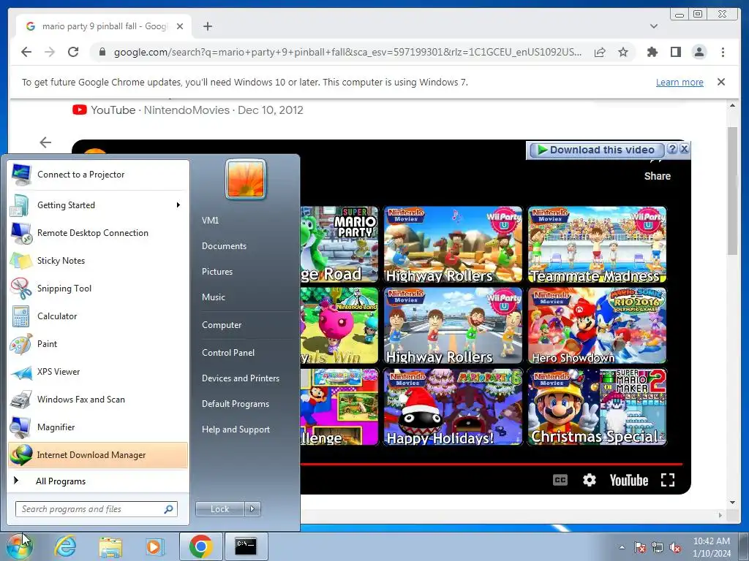Open Sticky Notes
Image resolution: width=749 pixels, height=561 pixels.
[x=98, y=261]
